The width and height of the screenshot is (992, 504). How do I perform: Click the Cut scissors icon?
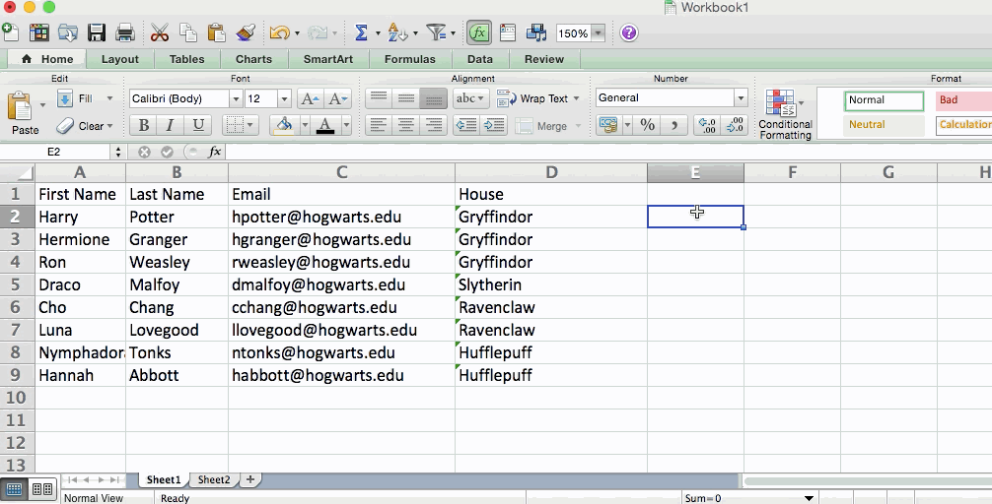pyautogui.click(x=160, y=32)
